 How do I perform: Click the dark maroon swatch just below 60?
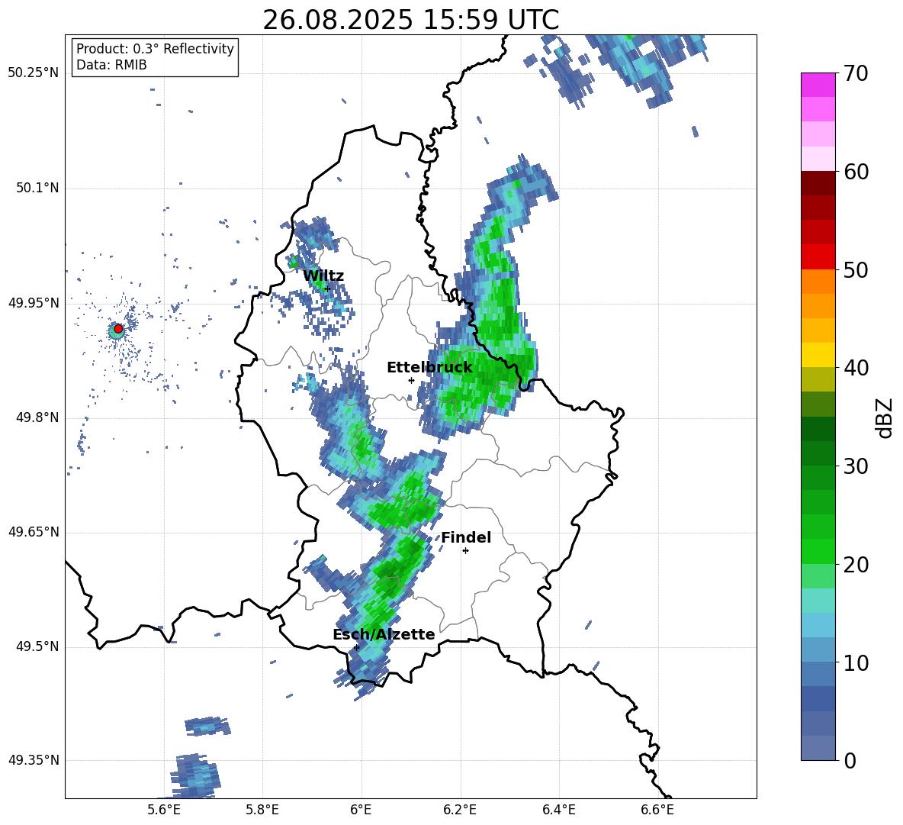818,183
